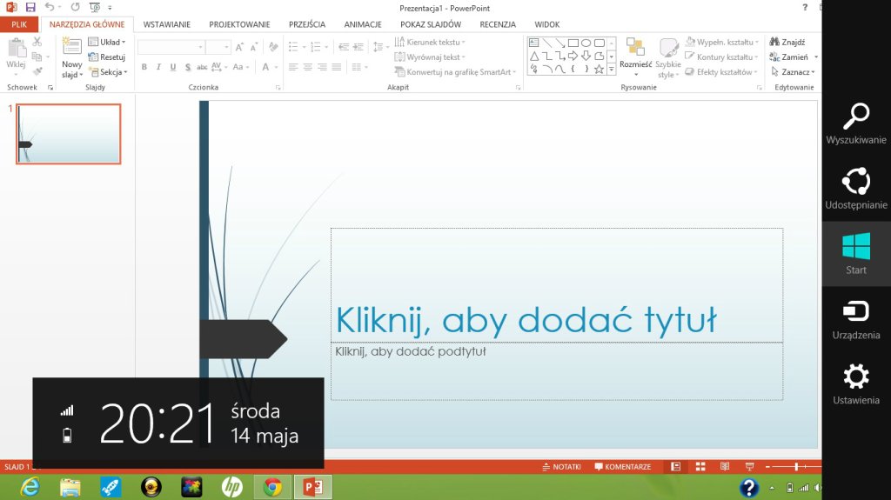This screenshot has width=891, height=500.
Task: Open Google Chrome from taskbar
Action: (272, 488)
